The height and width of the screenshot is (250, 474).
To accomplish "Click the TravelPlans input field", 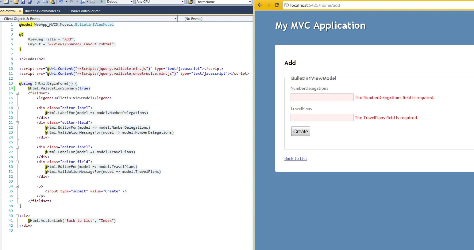I will [x=322, y=118].
